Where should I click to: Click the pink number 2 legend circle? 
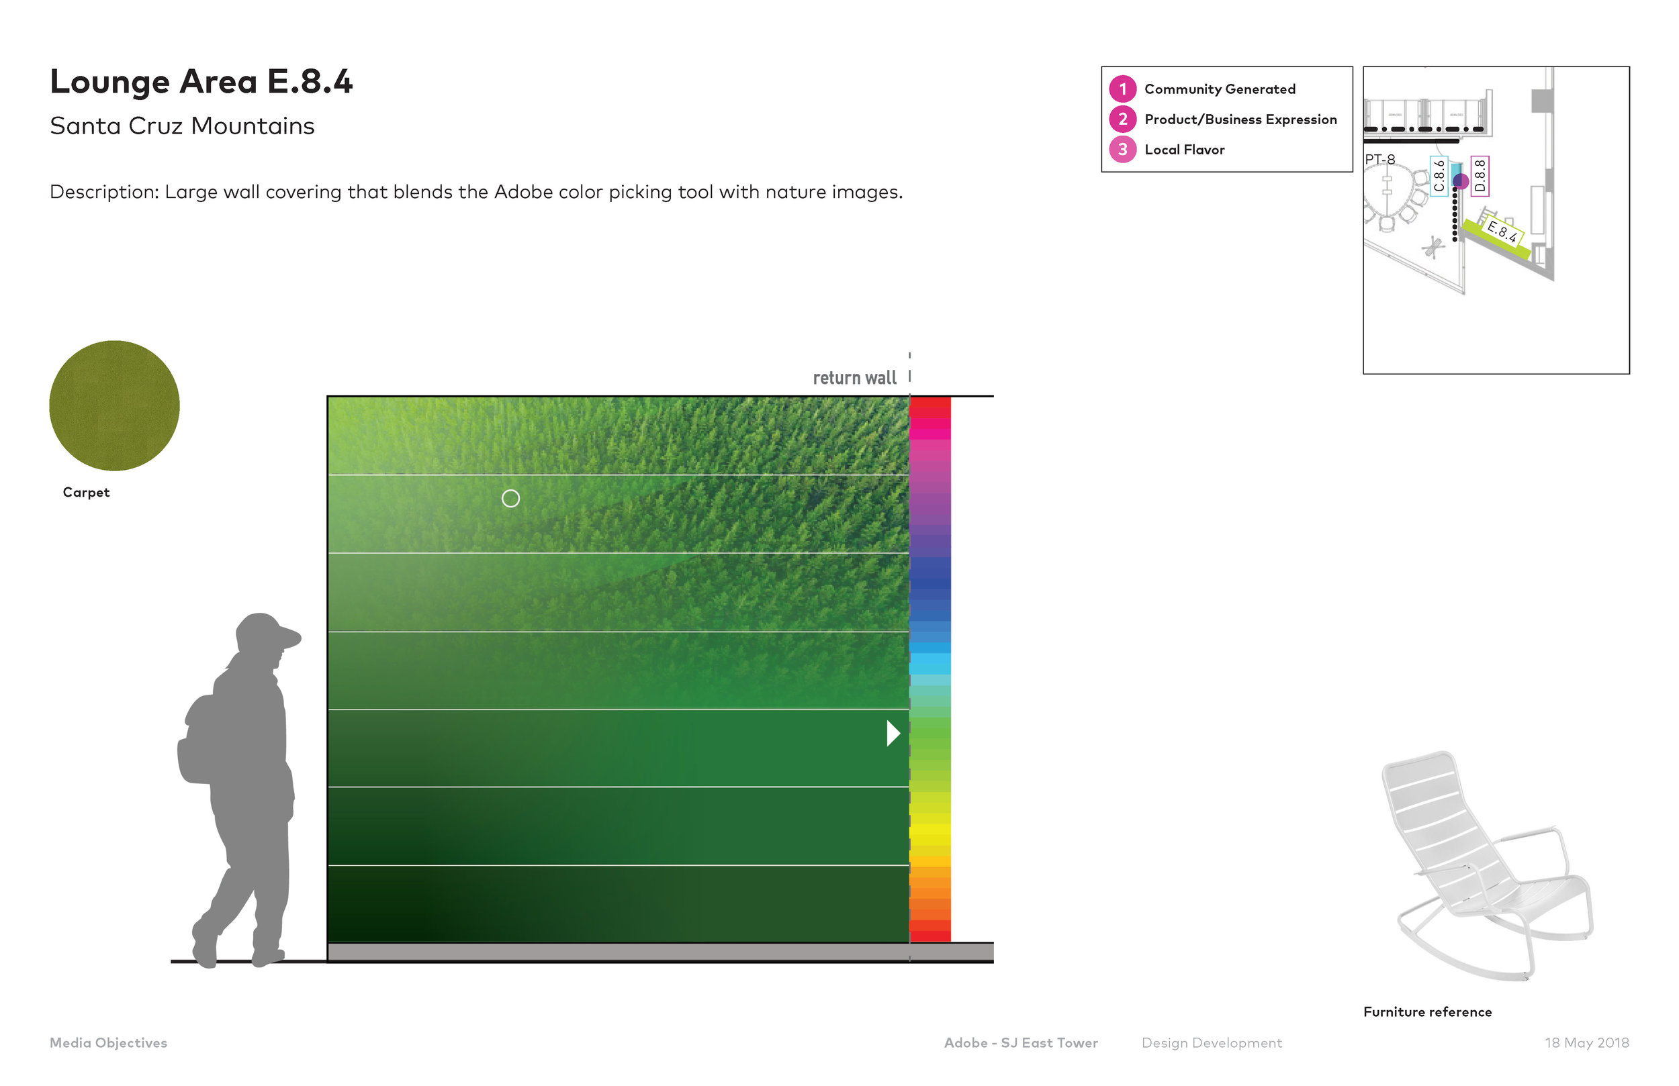1122,119
